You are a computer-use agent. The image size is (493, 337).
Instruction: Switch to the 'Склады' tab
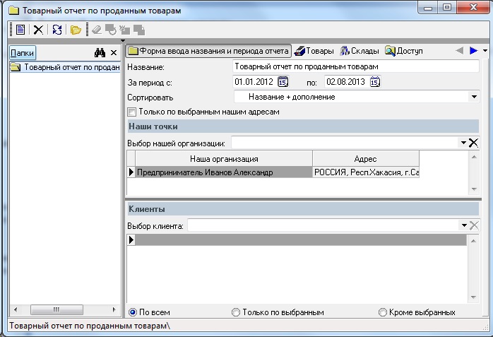(x=360, y=51)
